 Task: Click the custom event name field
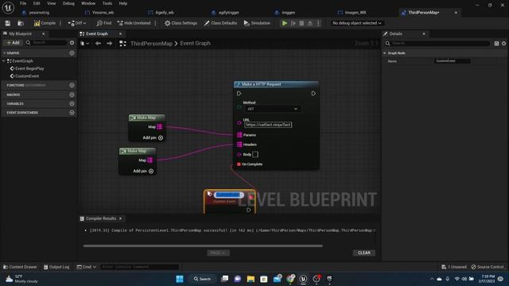coord(228,195)
